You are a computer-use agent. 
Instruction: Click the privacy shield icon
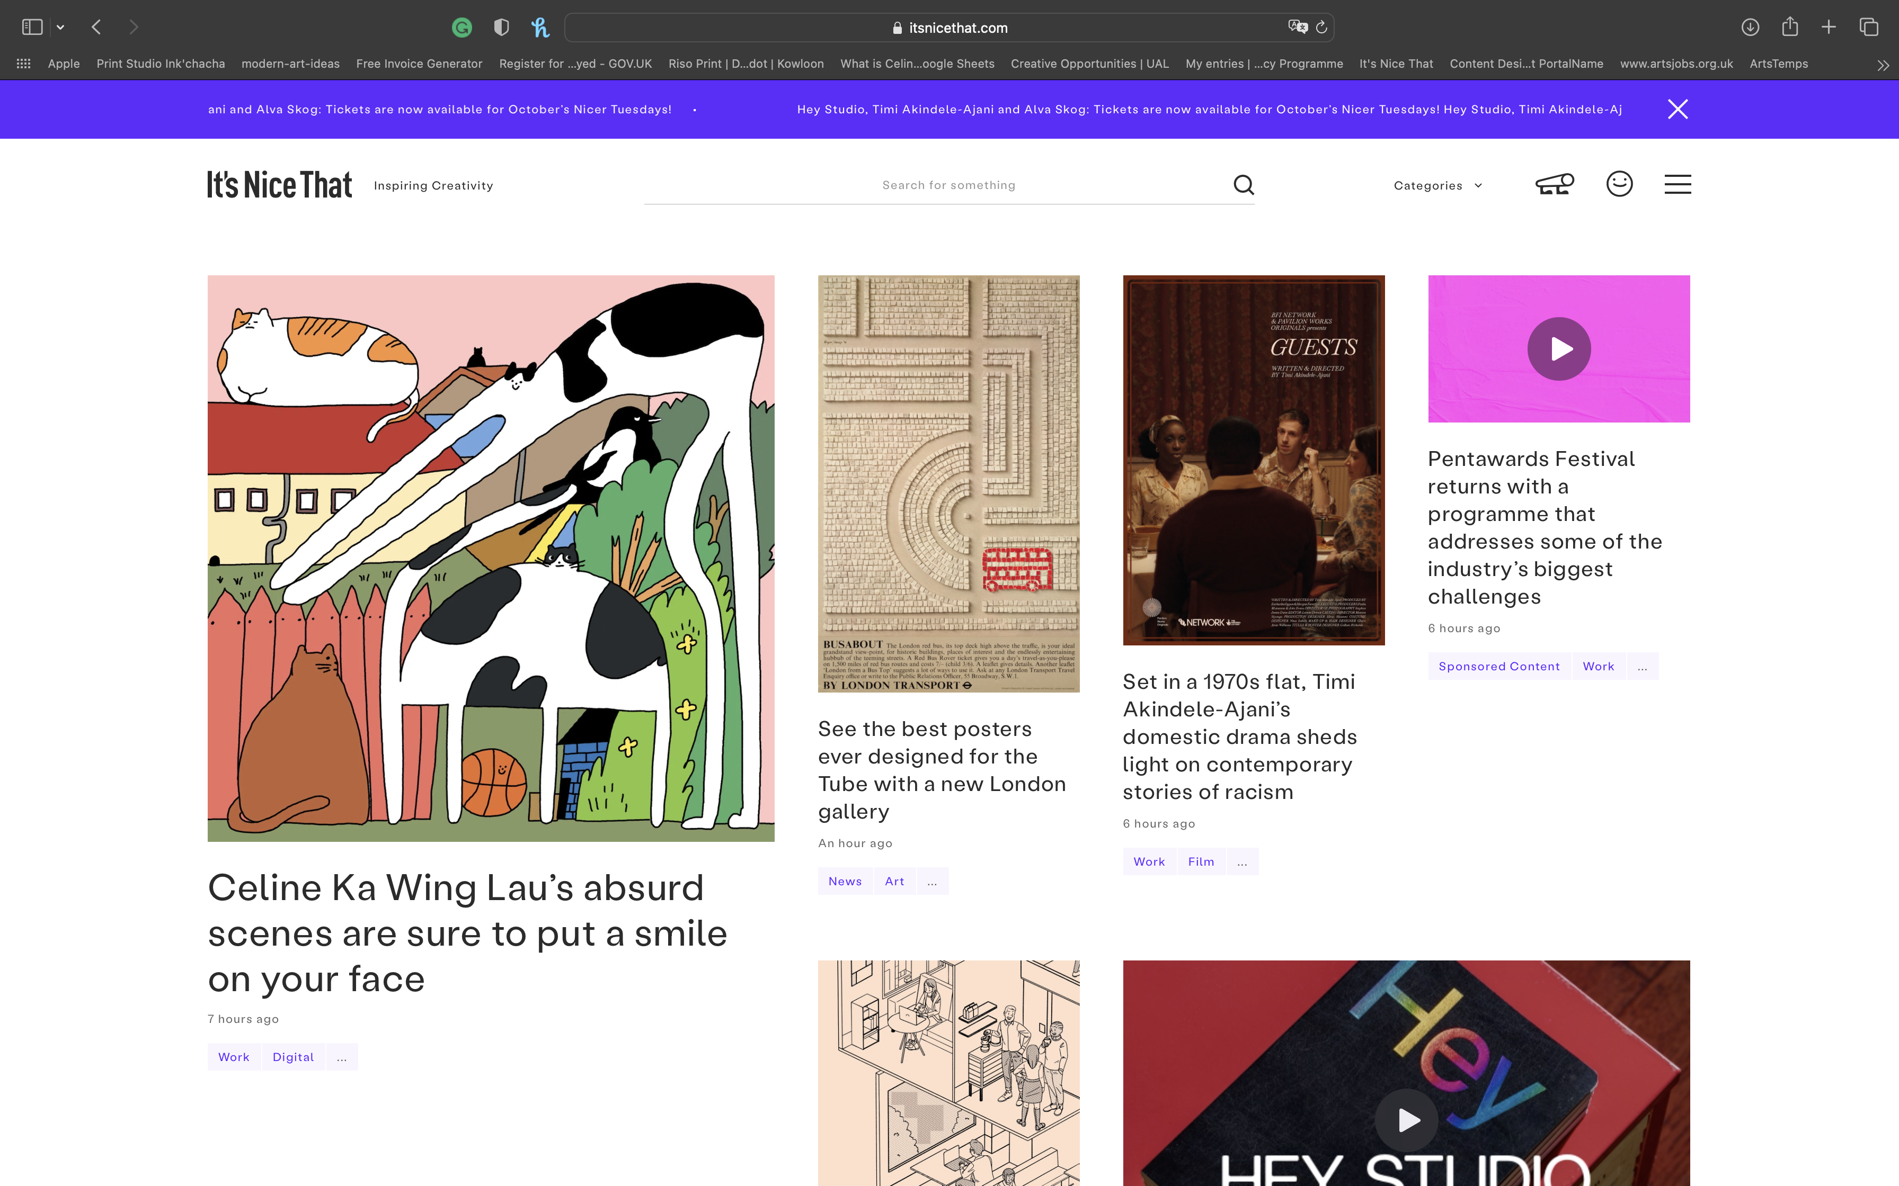click(x=501, y=28)
